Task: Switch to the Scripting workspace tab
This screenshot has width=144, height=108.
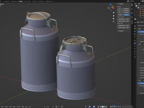Action: click(34, 1)
